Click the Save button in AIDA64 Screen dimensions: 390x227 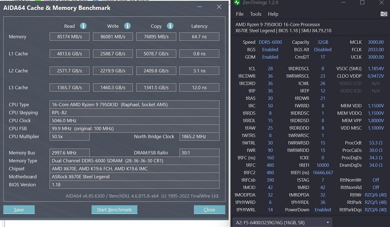pyautogui.click(x=19, y=210)
